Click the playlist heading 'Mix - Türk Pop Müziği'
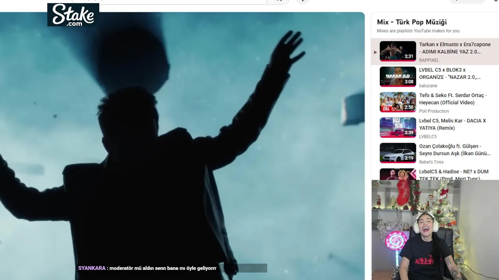Screen dimensions: 499x280 coord(412,22)
